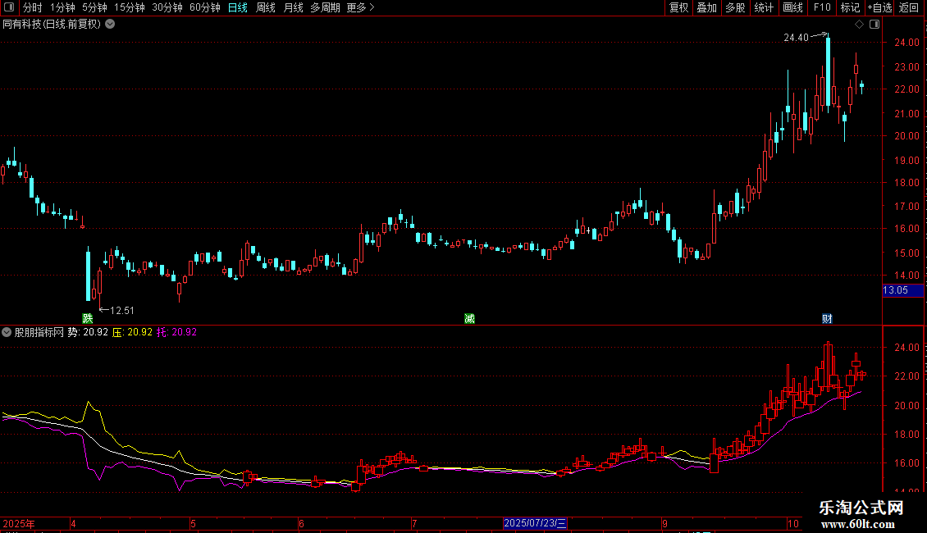Open the 画线 drawing tools

(792, 7)
